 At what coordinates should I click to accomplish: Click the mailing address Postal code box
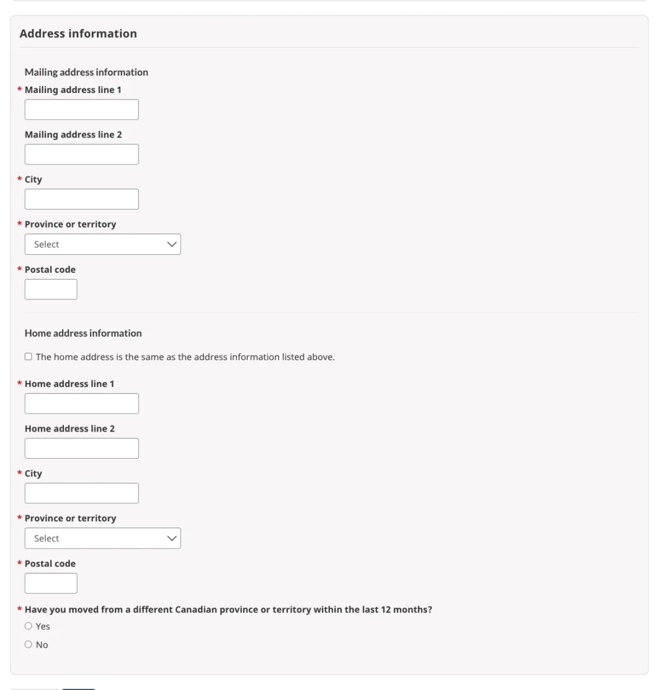pos(51,290)
